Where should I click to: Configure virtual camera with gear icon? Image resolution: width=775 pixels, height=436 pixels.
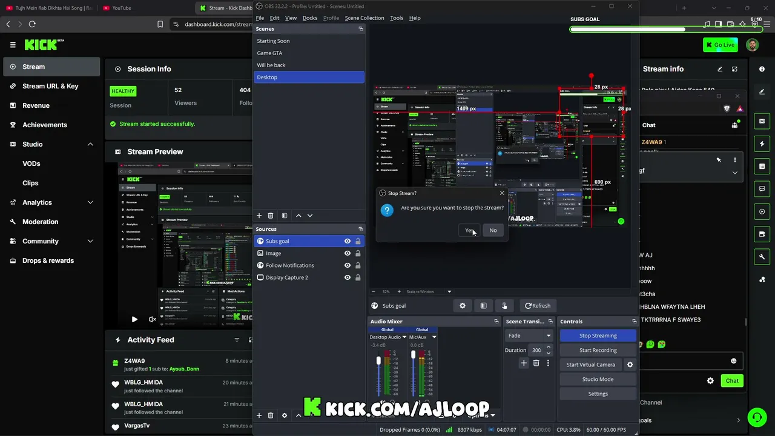tap(630, 365)
